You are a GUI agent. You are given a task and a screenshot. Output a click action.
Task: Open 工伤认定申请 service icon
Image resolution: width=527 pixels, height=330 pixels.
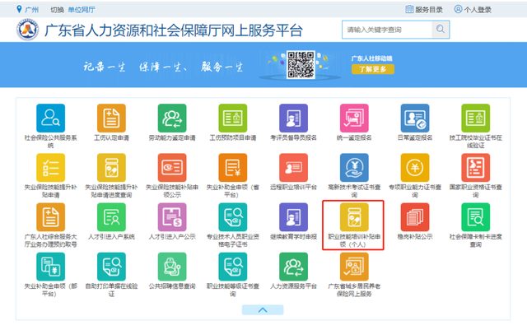coord(111,118)
